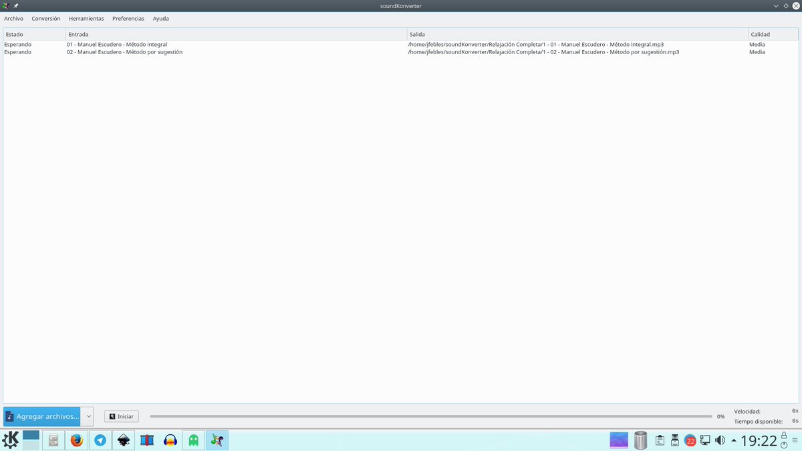Click the conversion progress bar
The height and width of the screenshot is (451, 802).
coord(431,416)
